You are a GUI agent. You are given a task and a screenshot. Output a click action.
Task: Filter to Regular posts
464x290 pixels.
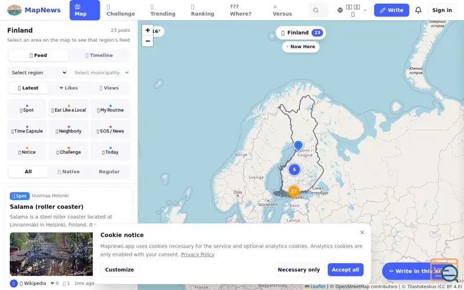click(109, 172)
